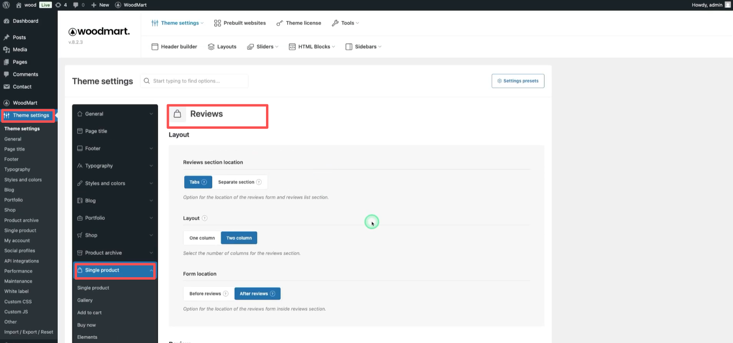The width and height of the screenshot is (733, 343).
Task: Choose One column layout
Action: tap(202, 238)
